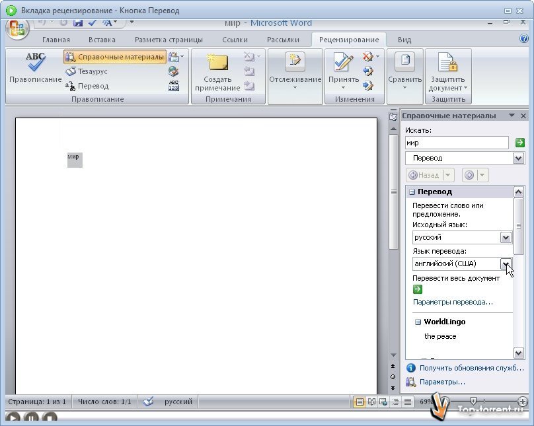Switch to the Вставка tab

point(102,40)
